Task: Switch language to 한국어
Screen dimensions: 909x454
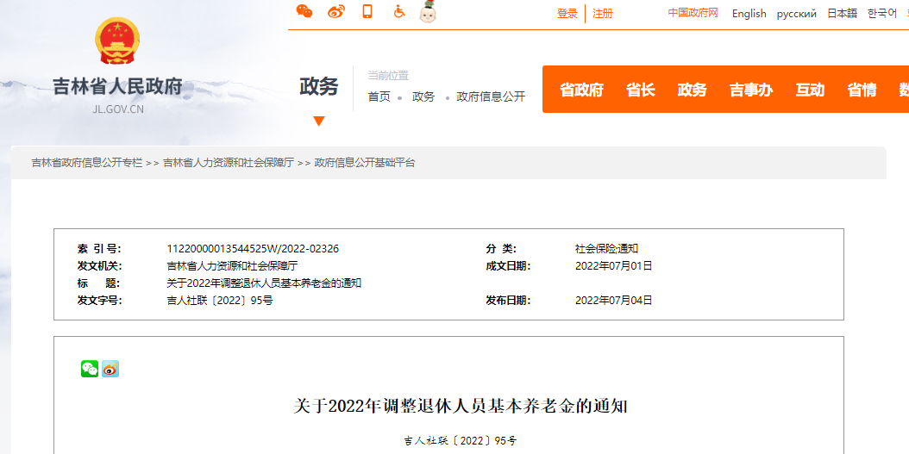Action: 881,13
